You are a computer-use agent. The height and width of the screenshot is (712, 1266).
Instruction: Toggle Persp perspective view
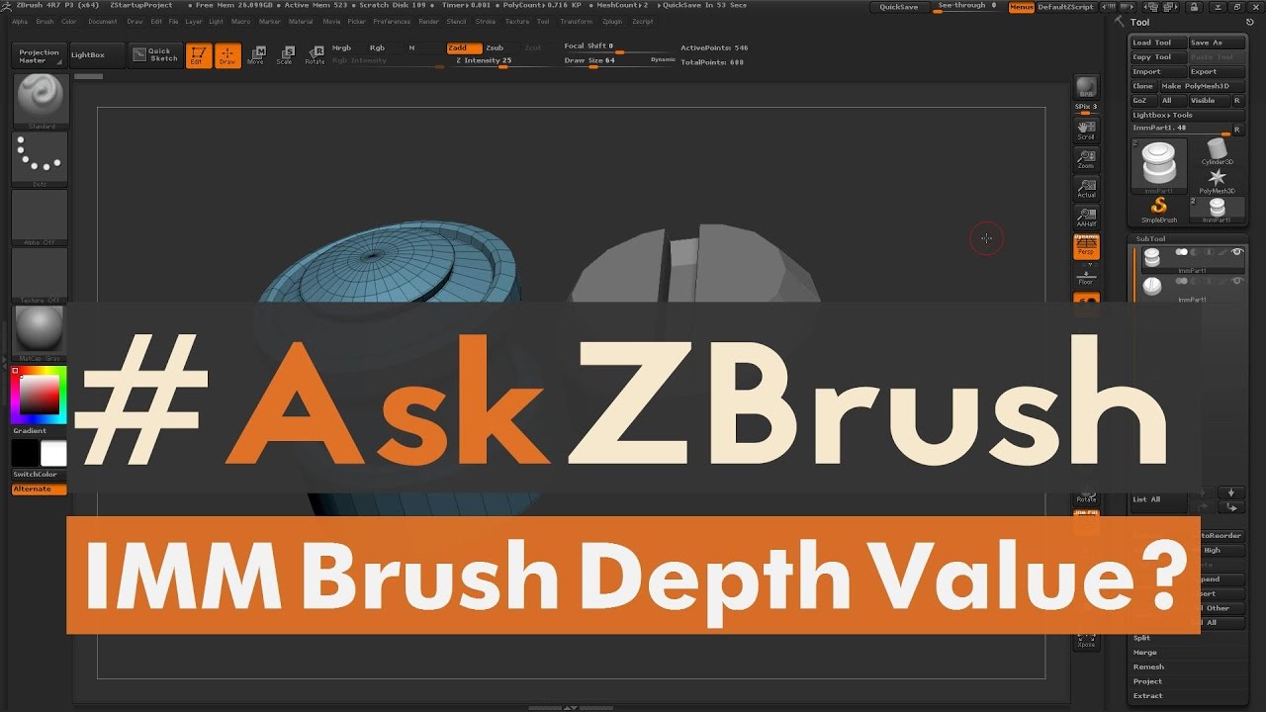coord(1087,247)
